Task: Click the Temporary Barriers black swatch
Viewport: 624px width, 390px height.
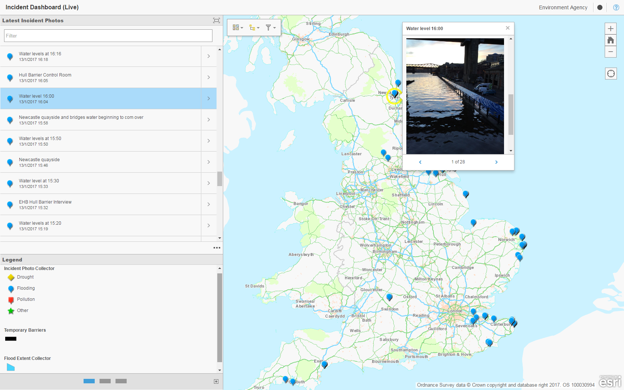Action: pos(11,339)
